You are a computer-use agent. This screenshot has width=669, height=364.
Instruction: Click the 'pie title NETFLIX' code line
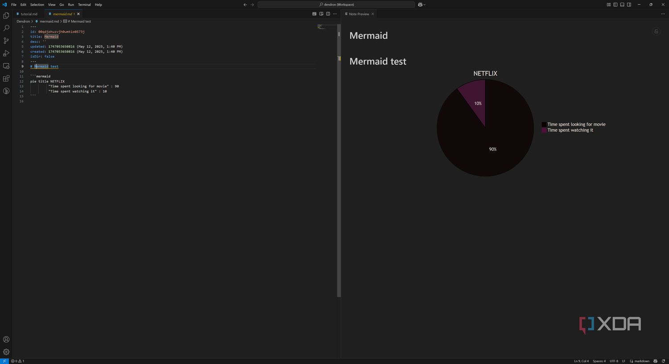(x=47, y=81)
